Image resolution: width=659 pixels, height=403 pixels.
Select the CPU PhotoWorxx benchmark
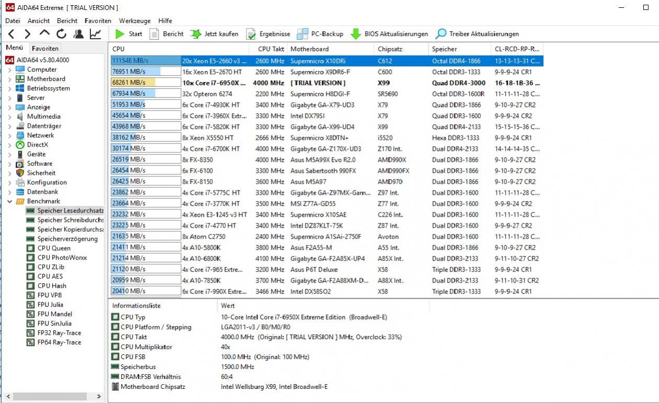(x=62, y=258)
